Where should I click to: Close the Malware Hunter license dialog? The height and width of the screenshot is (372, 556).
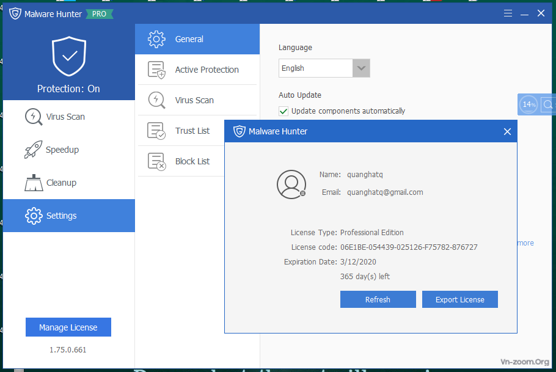507,131
